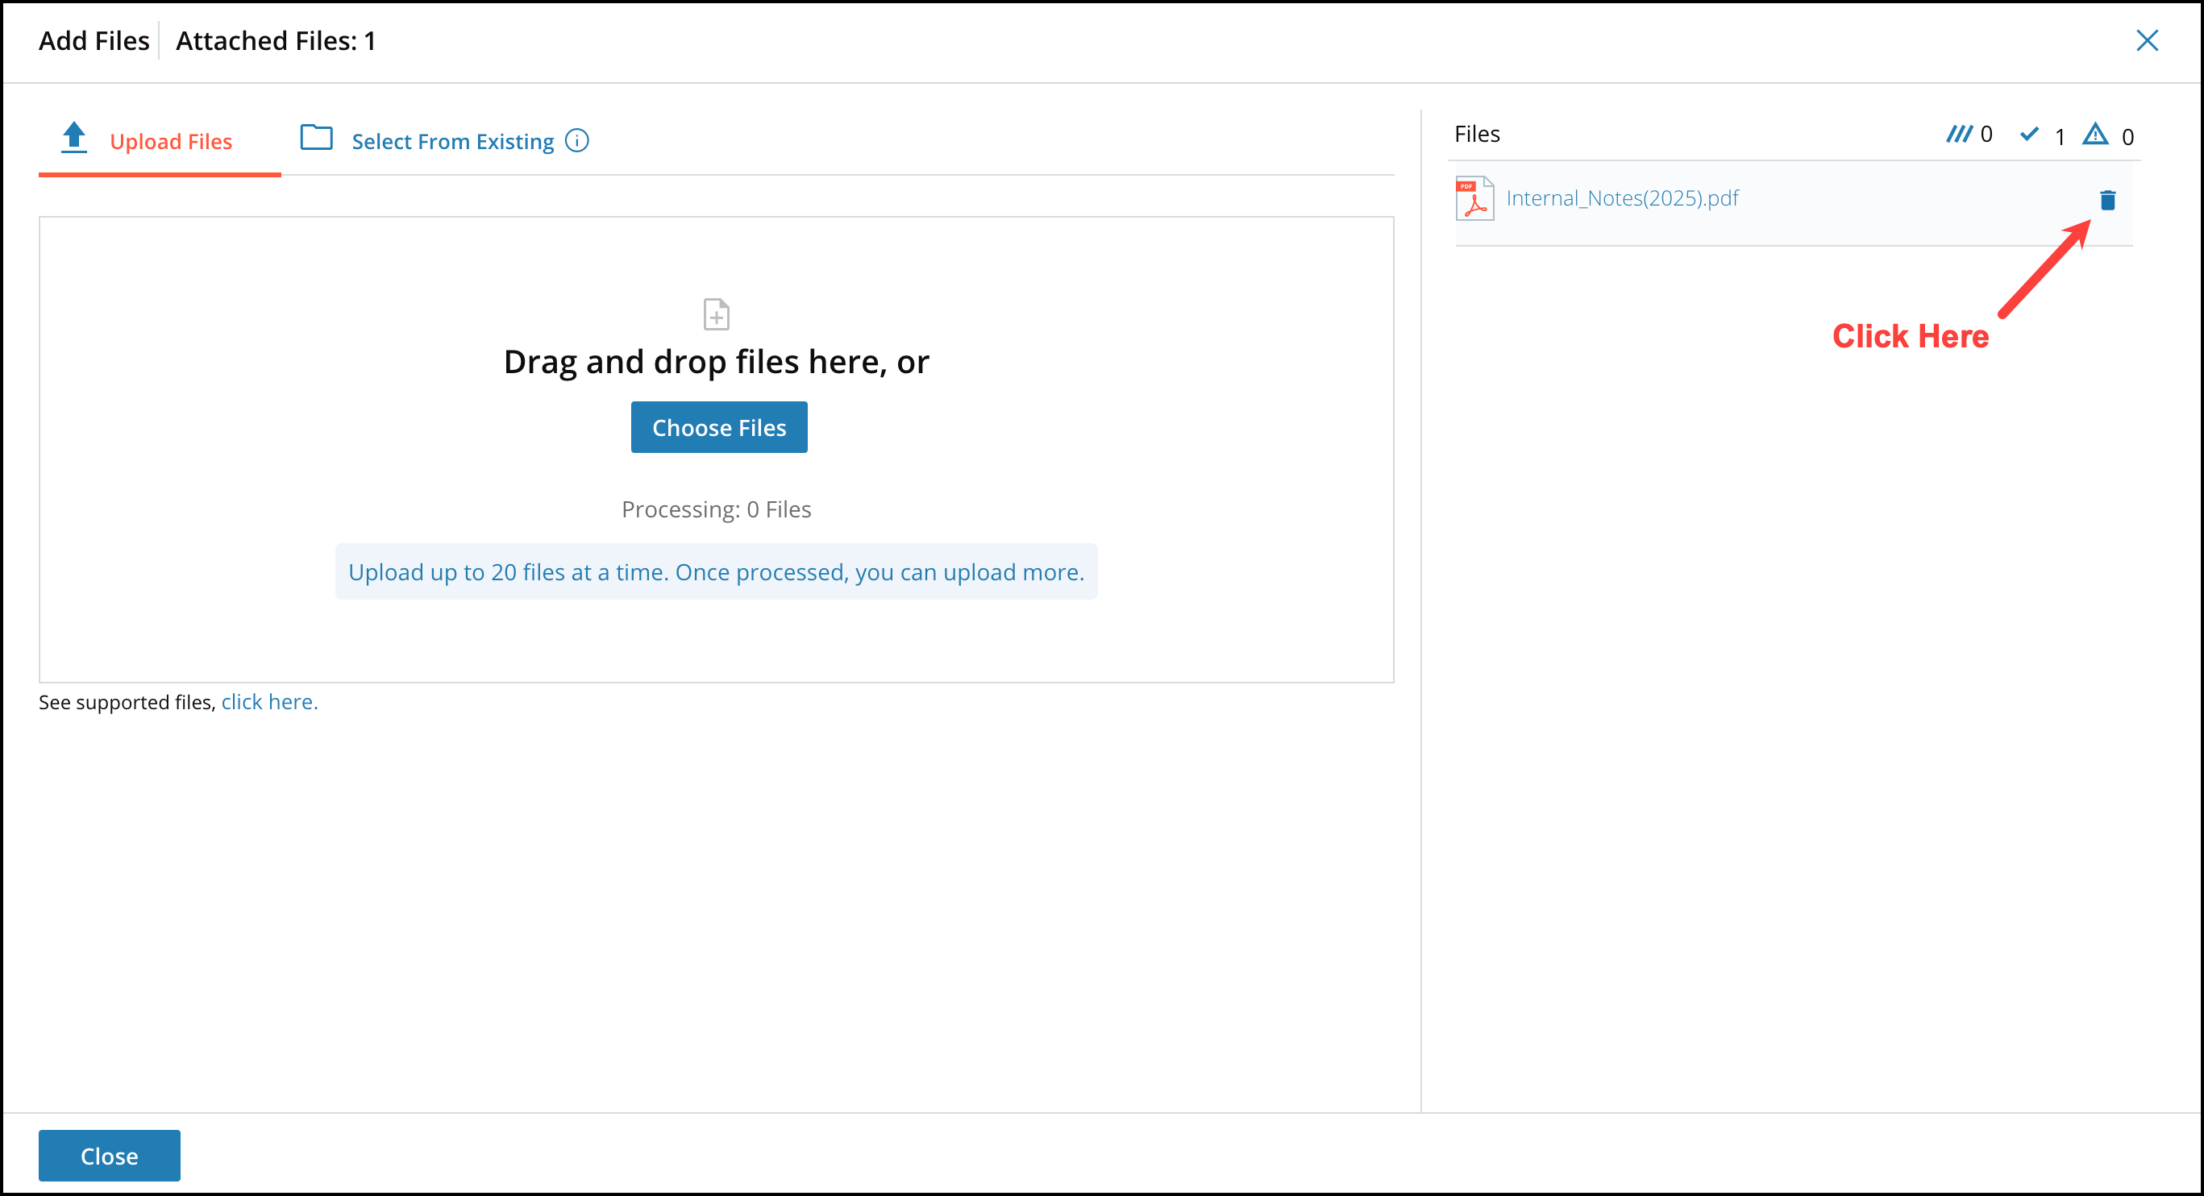Open the info tooltip icon next to Select From Existing
This screenshot has width=2204, height=1196.
577,141
